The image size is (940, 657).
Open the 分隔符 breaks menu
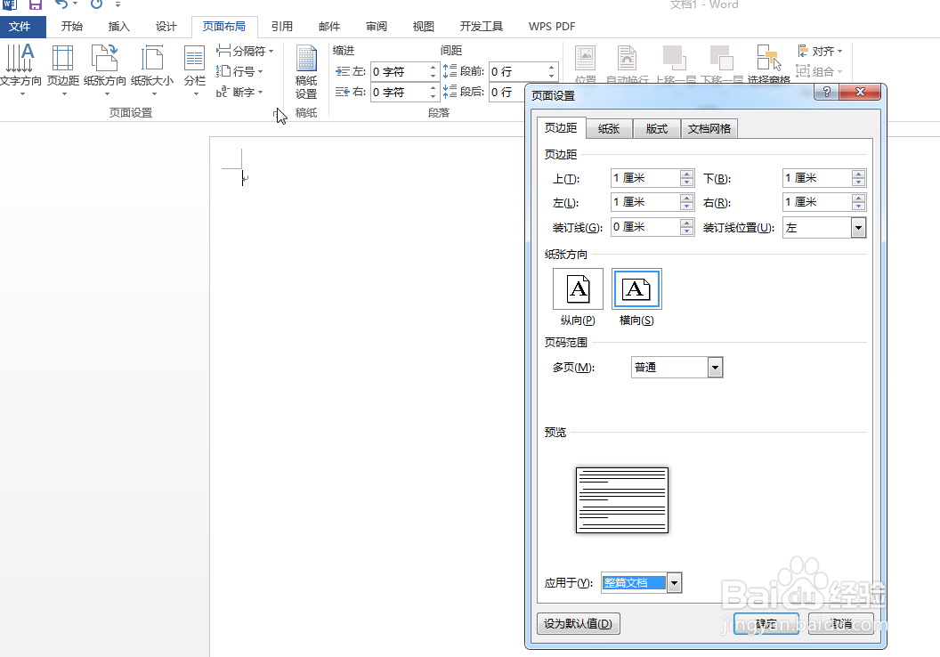[x=245, y=51]
